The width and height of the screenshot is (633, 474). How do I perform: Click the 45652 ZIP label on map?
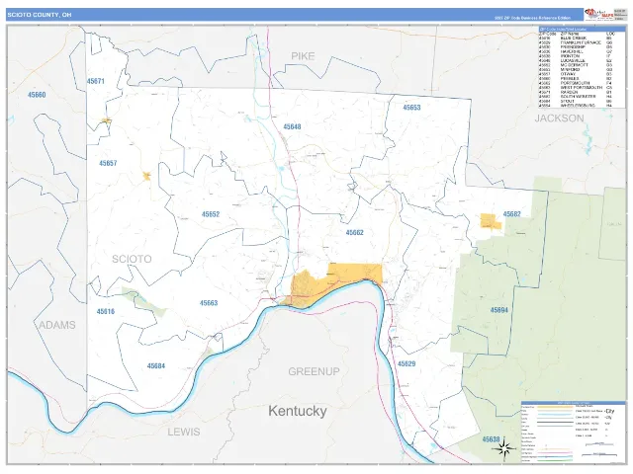pyautogui.click(x=211, y=214)
